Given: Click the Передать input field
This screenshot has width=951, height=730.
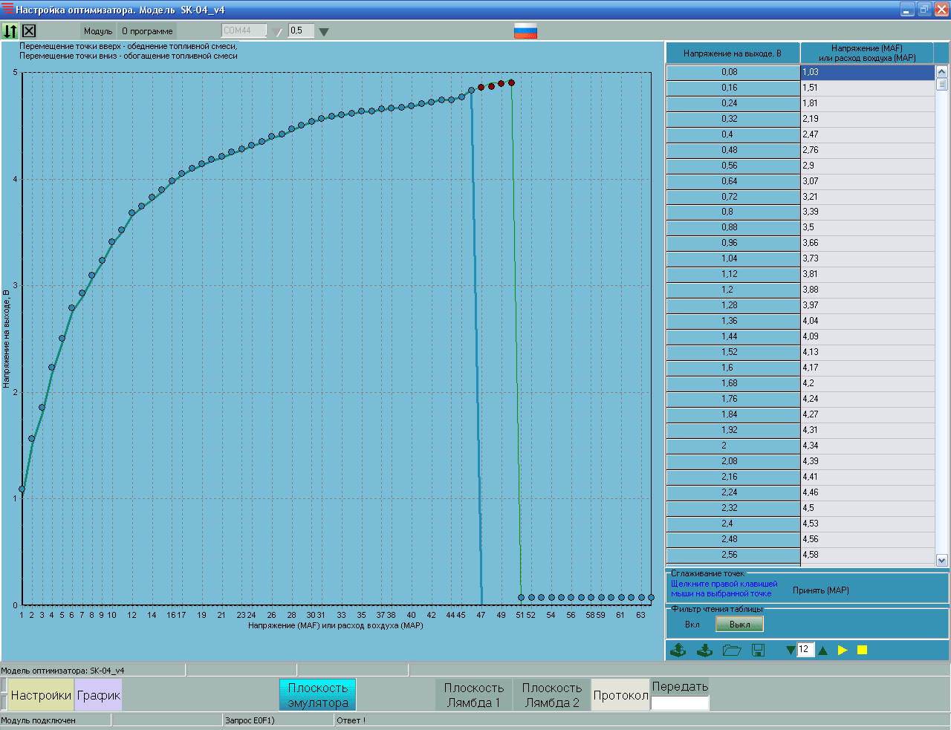Looking at the screenshot, I should [x=680, y=703].
